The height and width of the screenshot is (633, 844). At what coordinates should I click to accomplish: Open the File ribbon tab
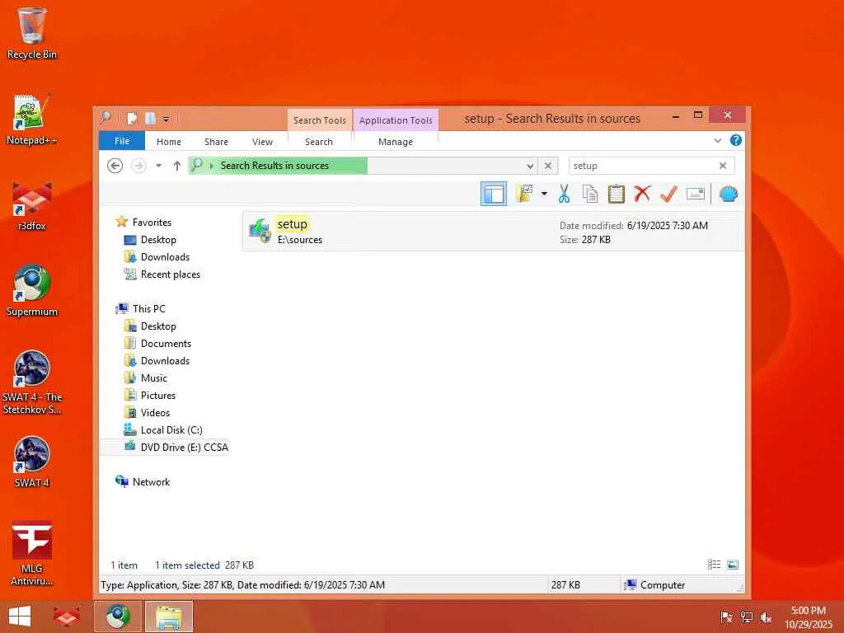pos(122,141)
